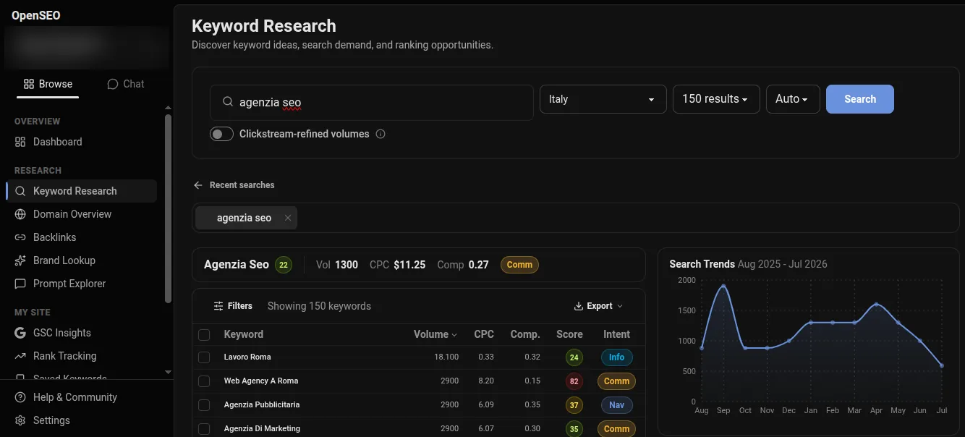The width and height of the screenshot is (965, 437).
Task: Click the Help & Community question icon
Action: [x=20, y=397]
